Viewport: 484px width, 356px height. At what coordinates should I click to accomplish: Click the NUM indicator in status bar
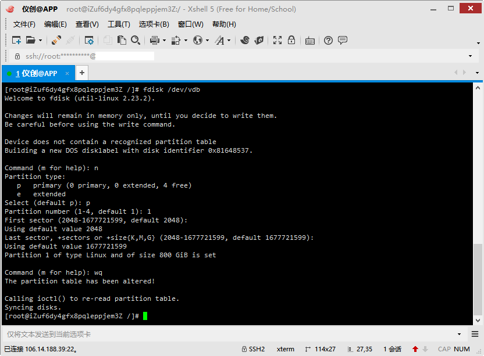tap(462, 349)
